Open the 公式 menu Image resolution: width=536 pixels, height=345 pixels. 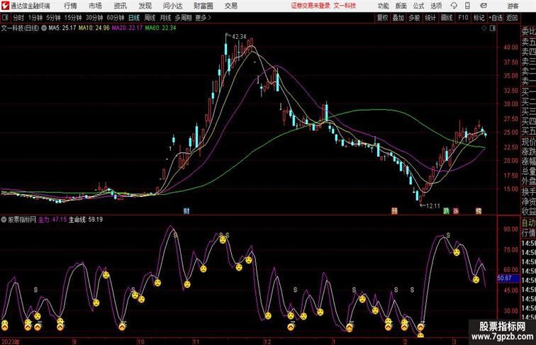point(418,6)
